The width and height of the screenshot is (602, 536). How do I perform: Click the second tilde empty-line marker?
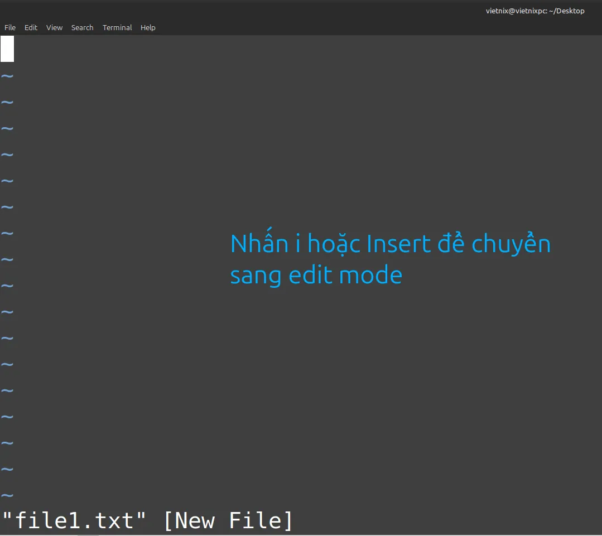[7, 102]
